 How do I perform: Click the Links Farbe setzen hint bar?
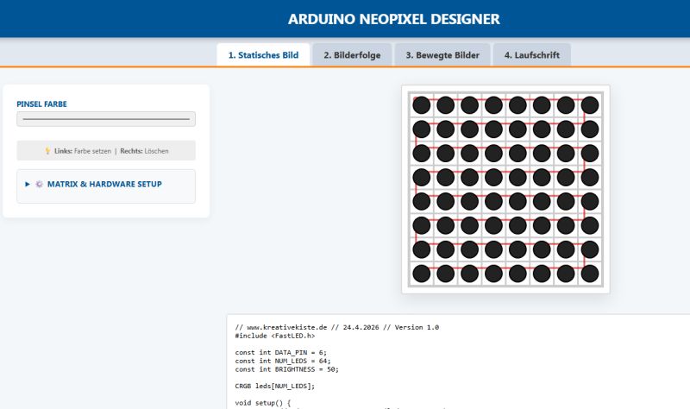[x=106, y=151]
